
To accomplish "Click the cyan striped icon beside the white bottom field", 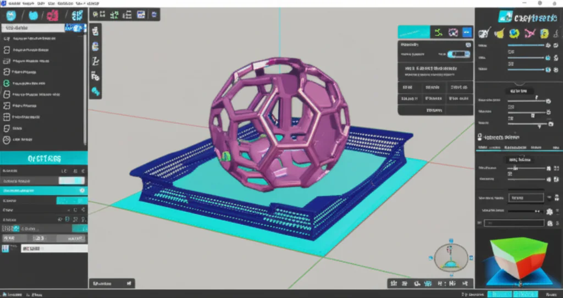I will tap(5, 249).
